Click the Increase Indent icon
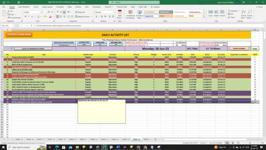This screenshot has width=266, height=150. [x=72, y=17]
